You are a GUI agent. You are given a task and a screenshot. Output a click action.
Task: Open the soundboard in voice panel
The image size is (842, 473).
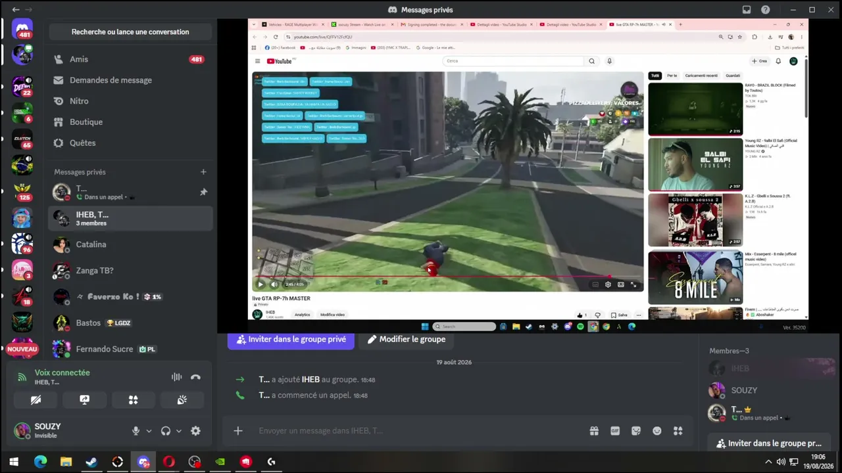pos(183,399)
